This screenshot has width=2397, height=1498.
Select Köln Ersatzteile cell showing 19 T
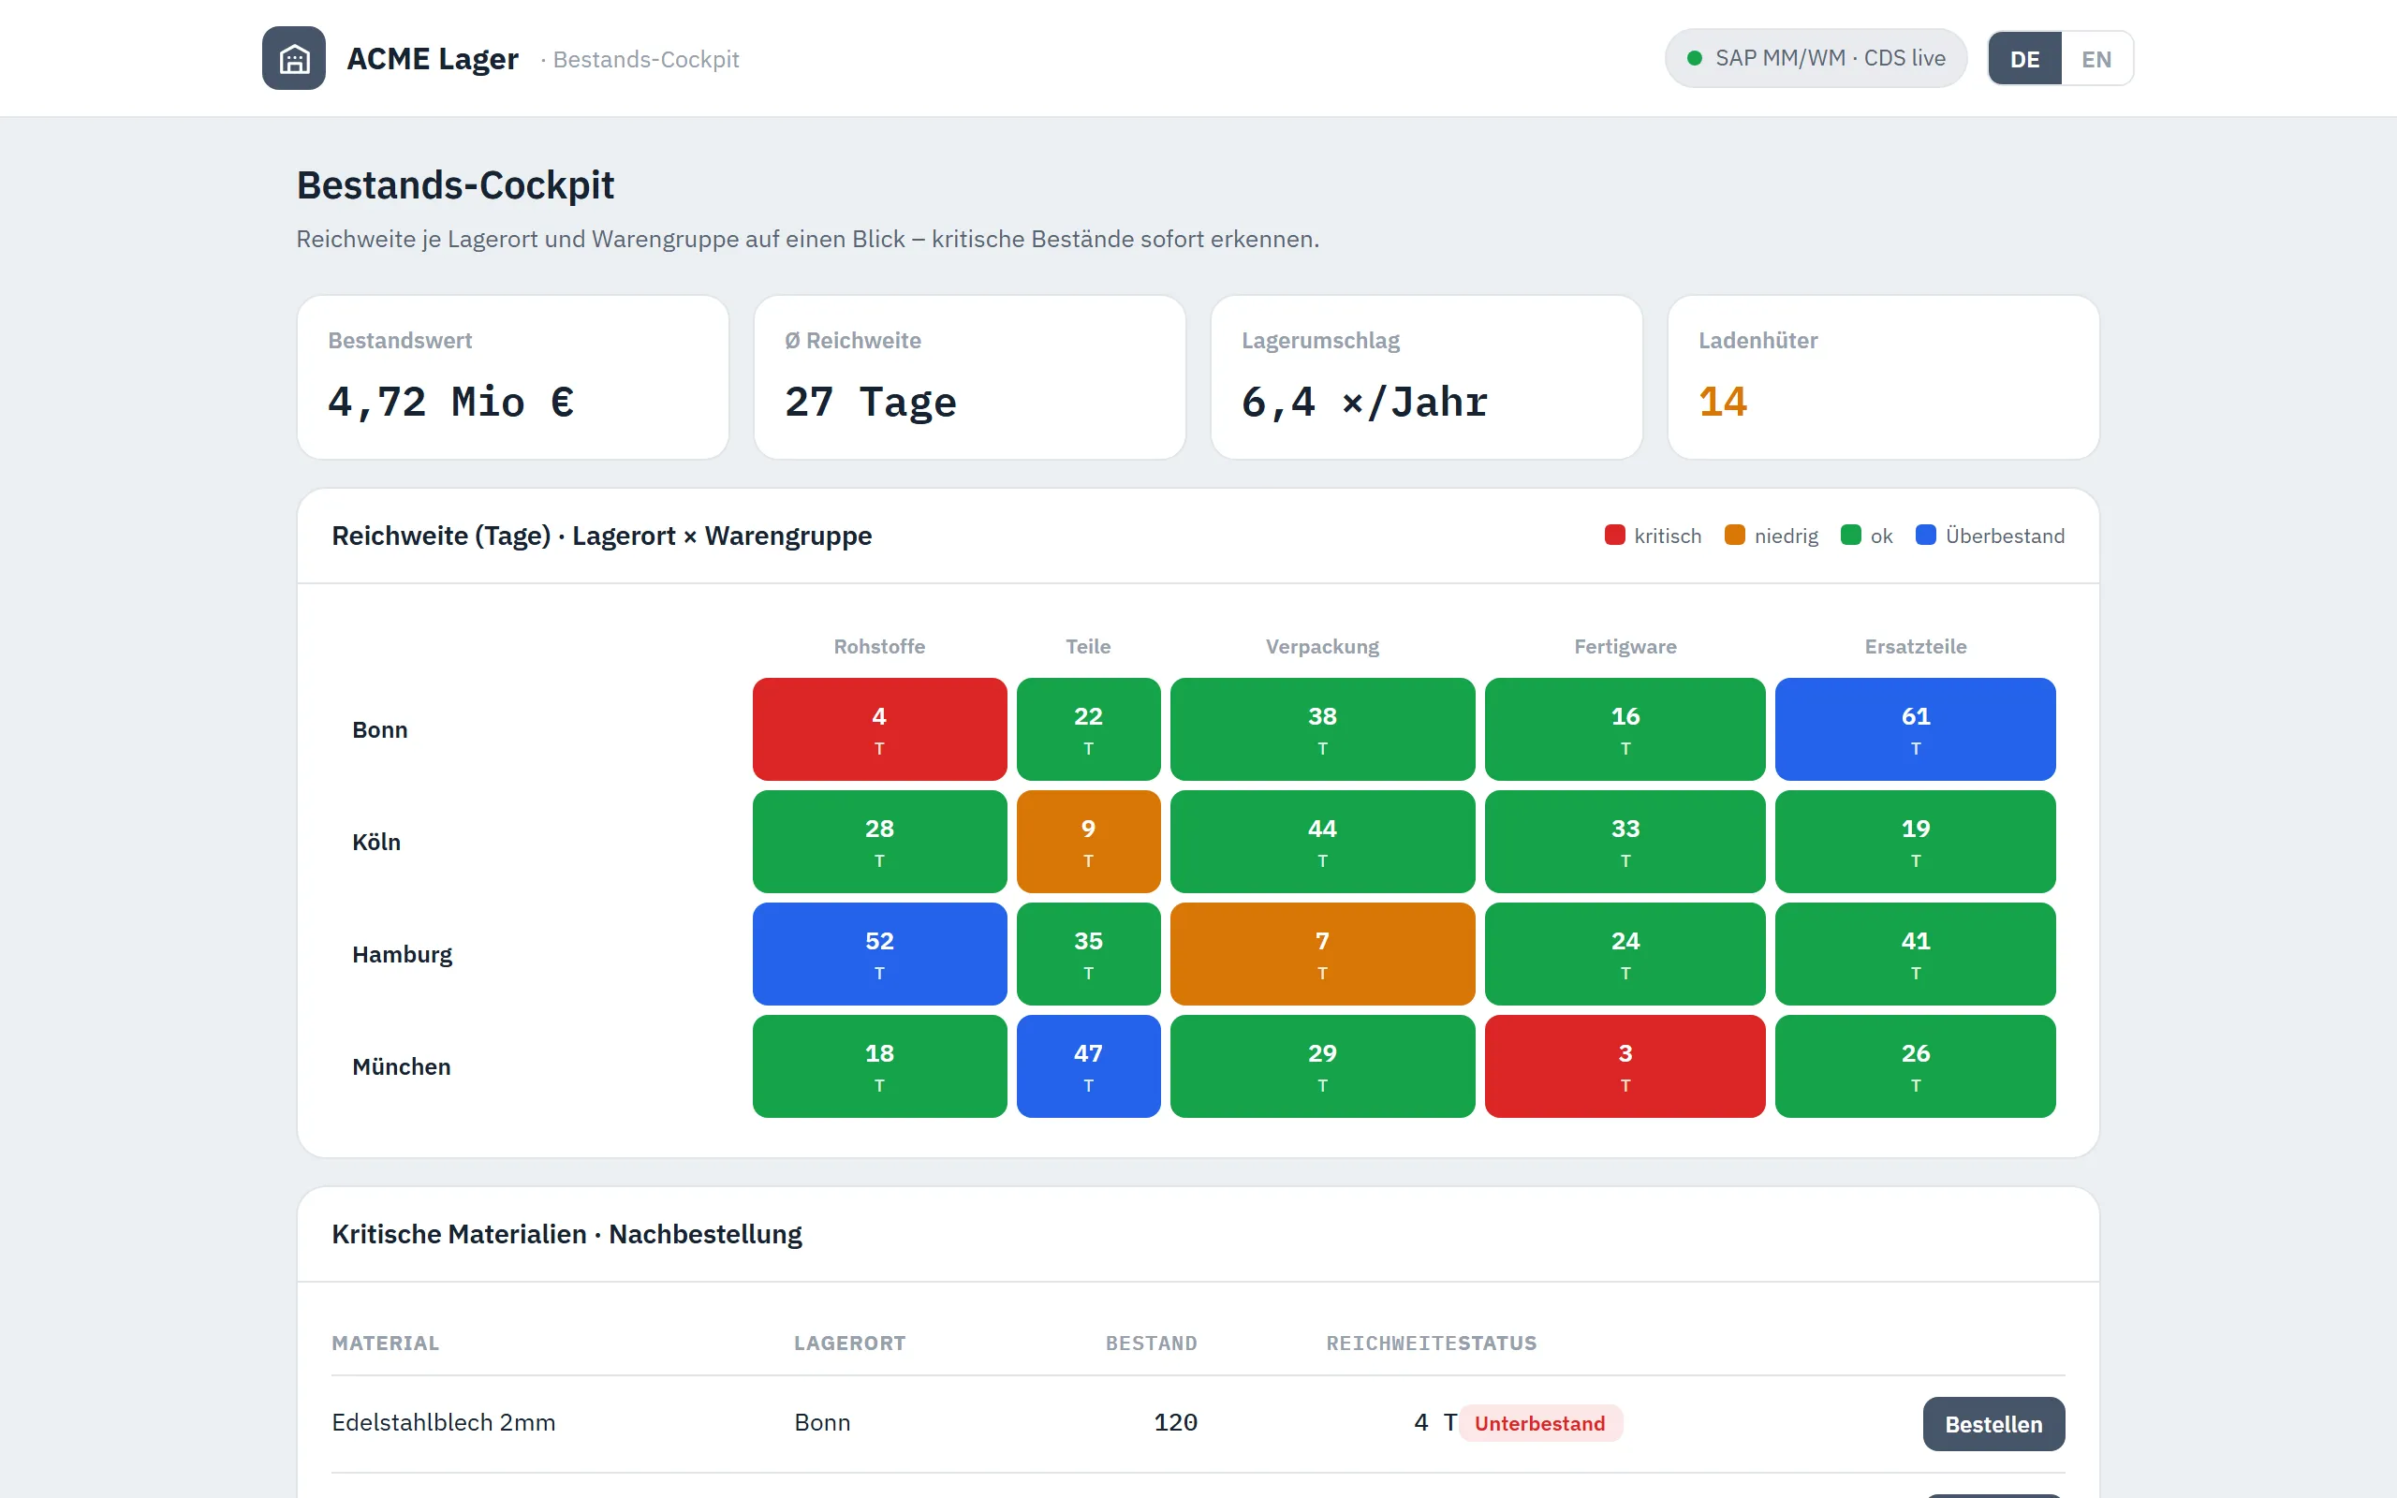1916,841
